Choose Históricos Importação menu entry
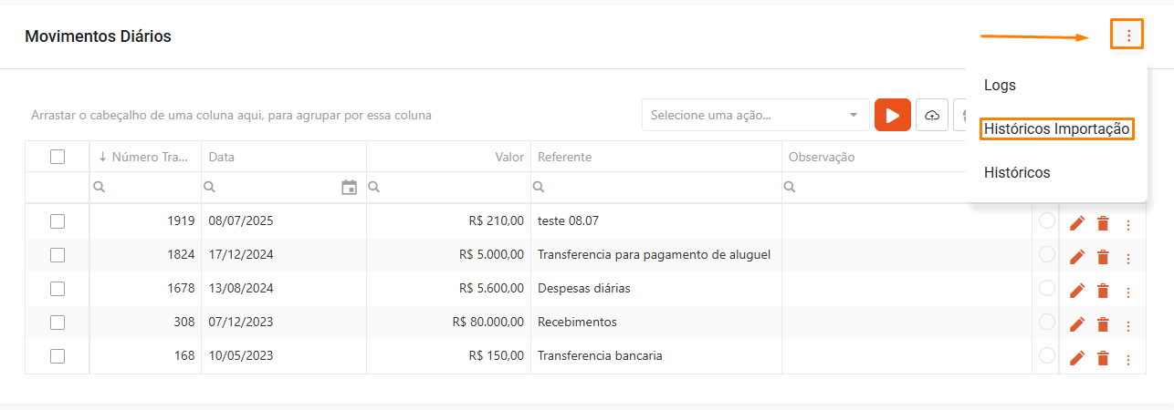 tap(1057, 129)
